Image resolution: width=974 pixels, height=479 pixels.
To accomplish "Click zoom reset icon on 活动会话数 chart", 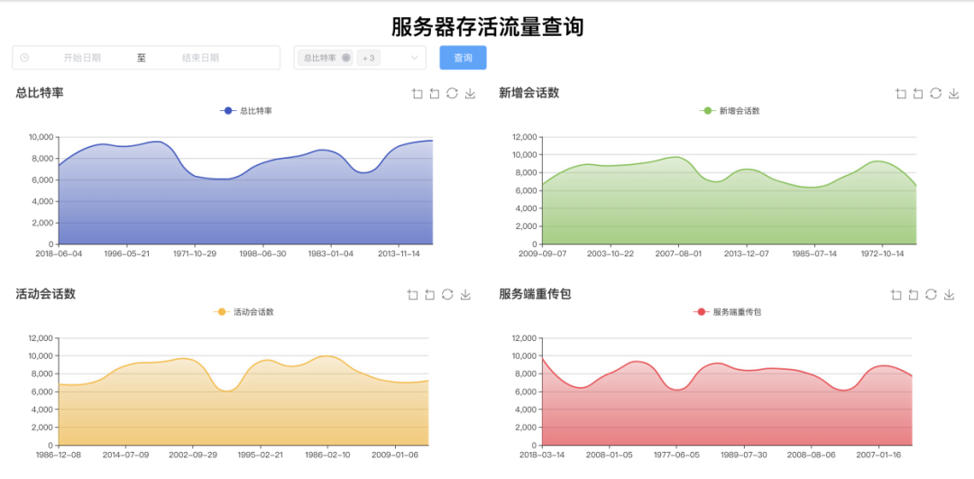I will tap(430, 295).
